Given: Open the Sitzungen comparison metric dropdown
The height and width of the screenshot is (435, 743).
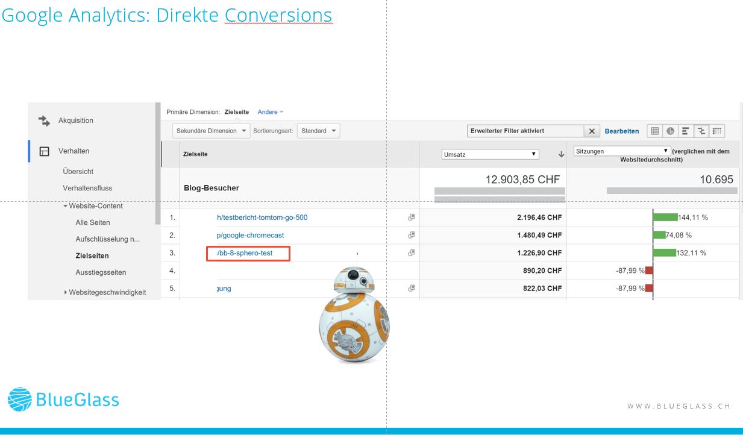Looking at the screenshot, I should click(622, 151).
